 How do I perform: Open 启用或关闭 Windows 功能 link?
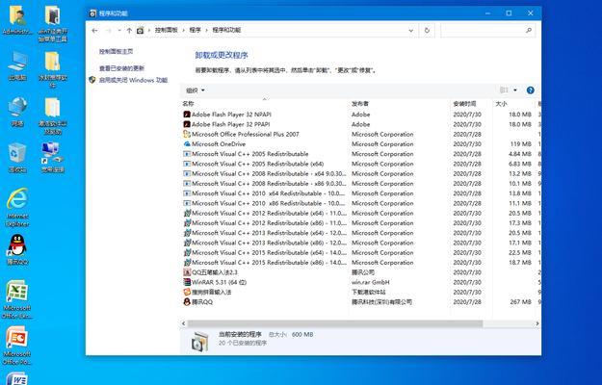point(133,80)
